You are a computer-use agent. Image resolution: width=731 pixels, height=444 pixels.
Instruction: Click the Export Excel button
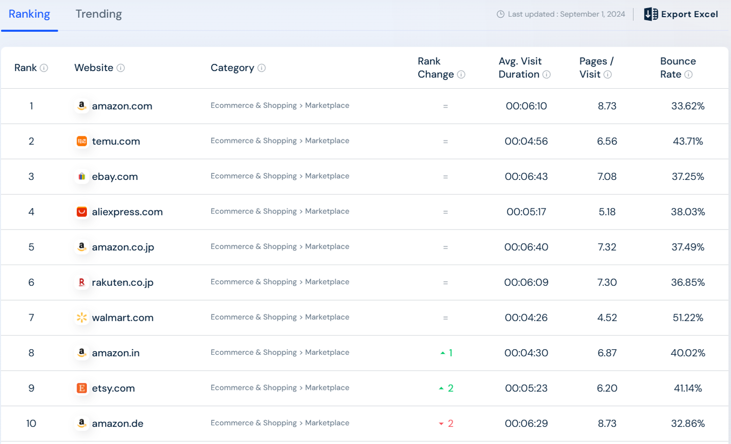point(681,14)
